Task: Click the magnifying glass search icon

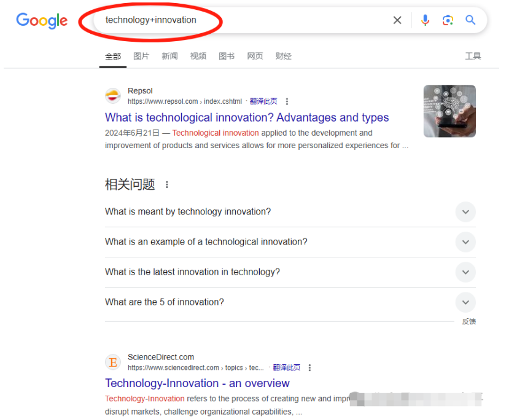Action: tap(470, 20)
